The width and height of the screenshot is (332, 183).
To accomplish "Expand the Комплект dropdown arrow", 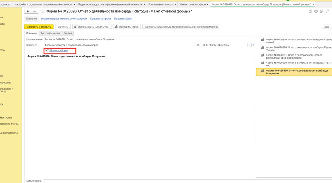I will [194, 45].
